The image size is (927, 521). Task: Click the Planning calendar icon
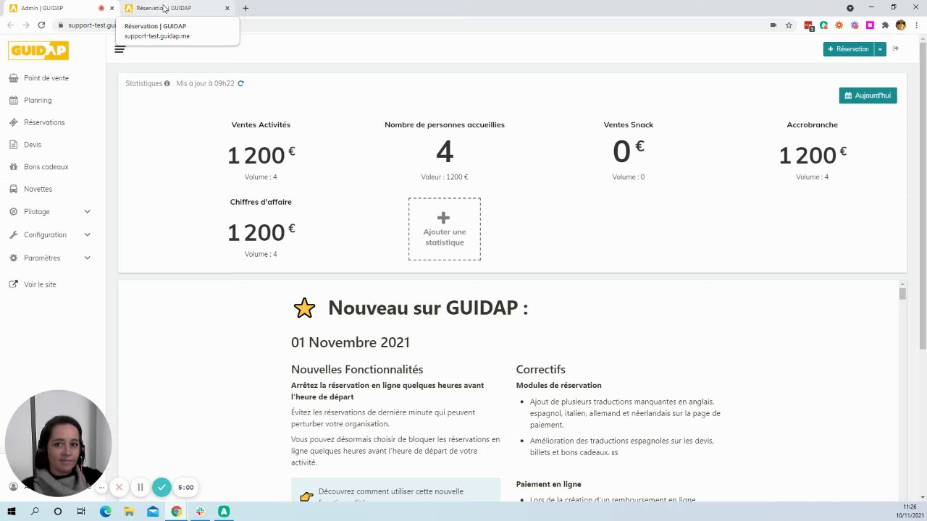point(13,100)
